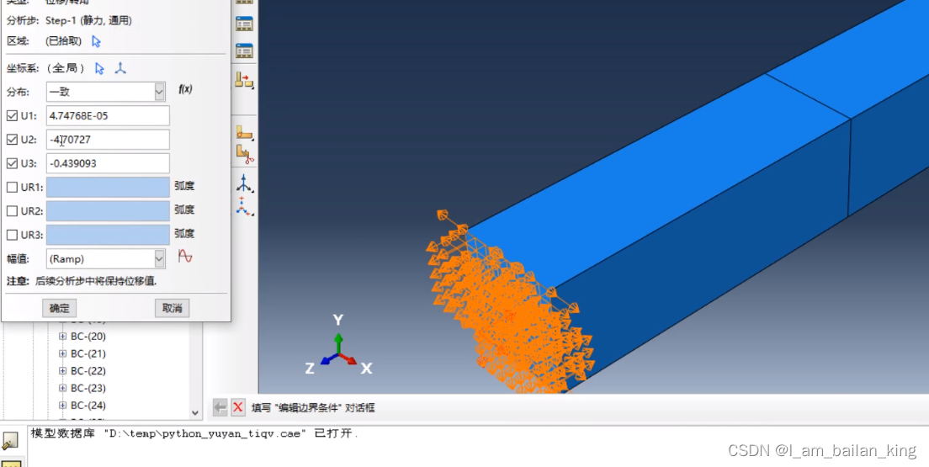The height and width of the screenshot is (467, 929).
Task: Expand the BC-(23) tree node
Action: pos(63,388)
